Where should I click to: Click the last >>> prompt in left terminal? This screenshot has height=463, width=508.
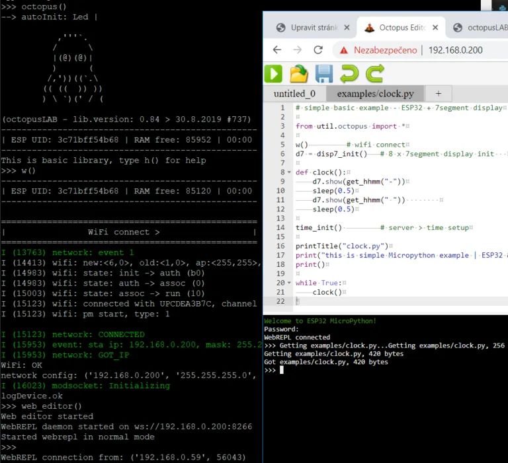pyautogui.click(x=9, y=447)
